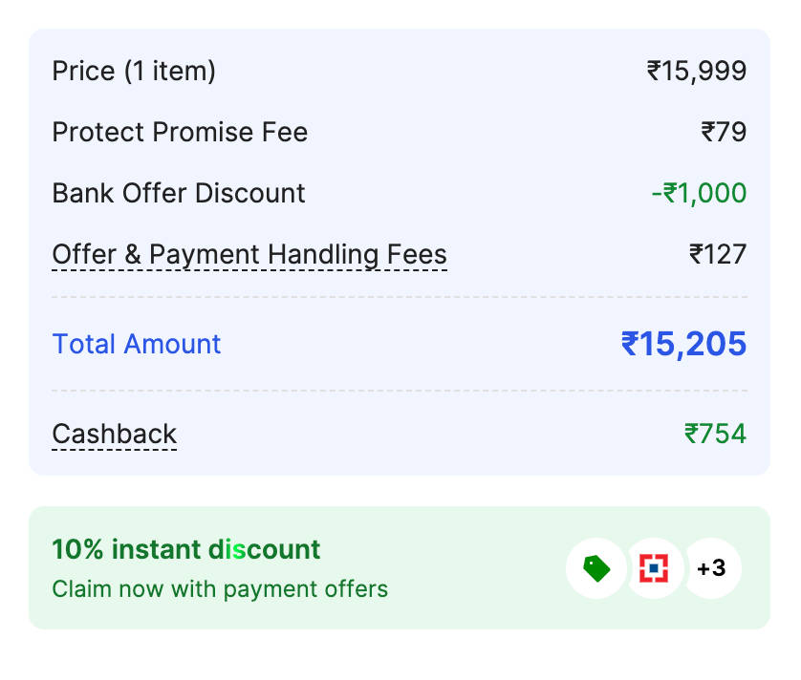Click the ₹79 protect fee amount

coord(724,133)
